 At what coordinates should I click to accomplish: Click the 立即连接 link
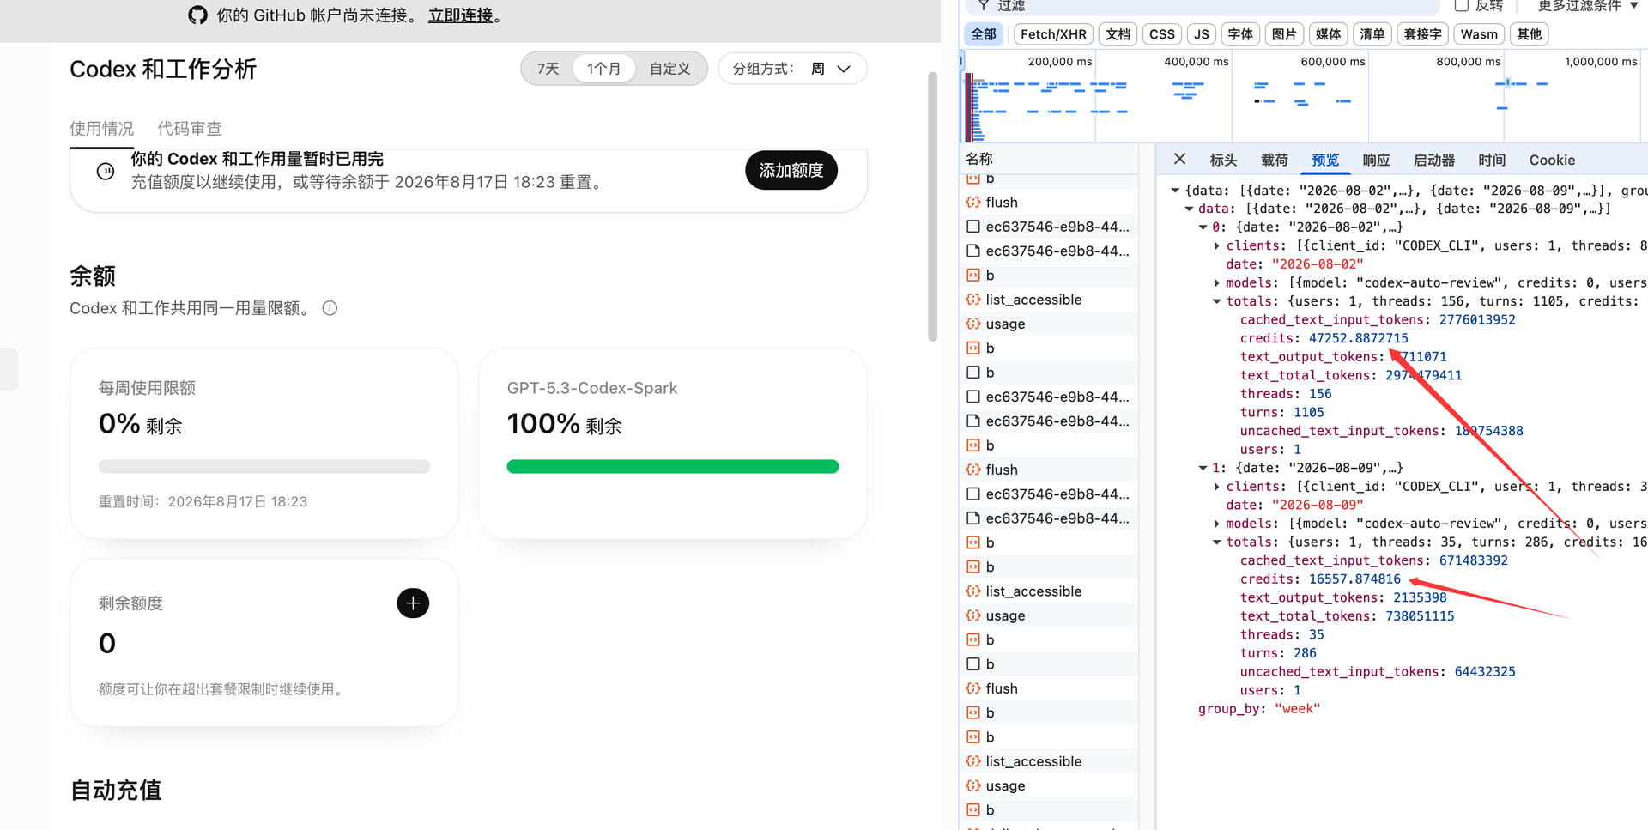(461, 15)
